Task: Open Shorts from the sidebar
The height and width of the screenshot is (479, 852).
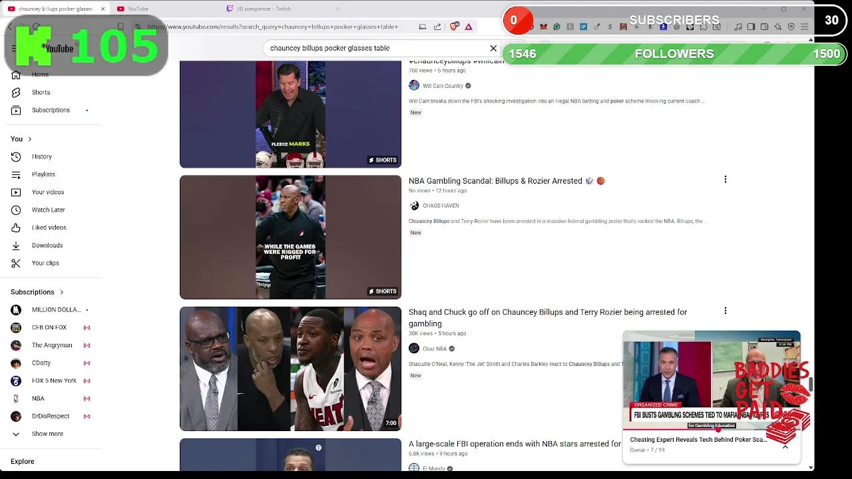Action: [x=40, y=92]
